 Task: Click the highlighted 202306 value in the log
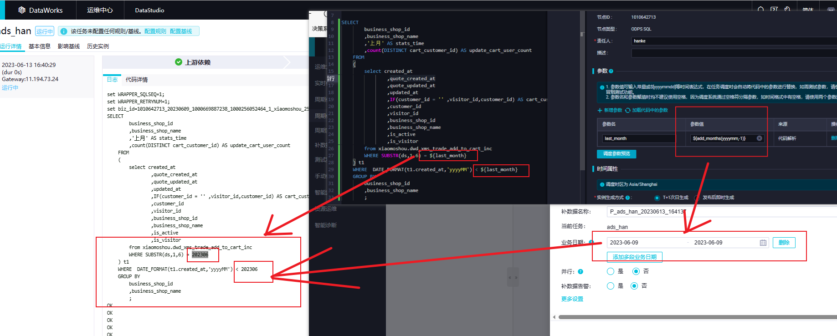coord(200,255)
